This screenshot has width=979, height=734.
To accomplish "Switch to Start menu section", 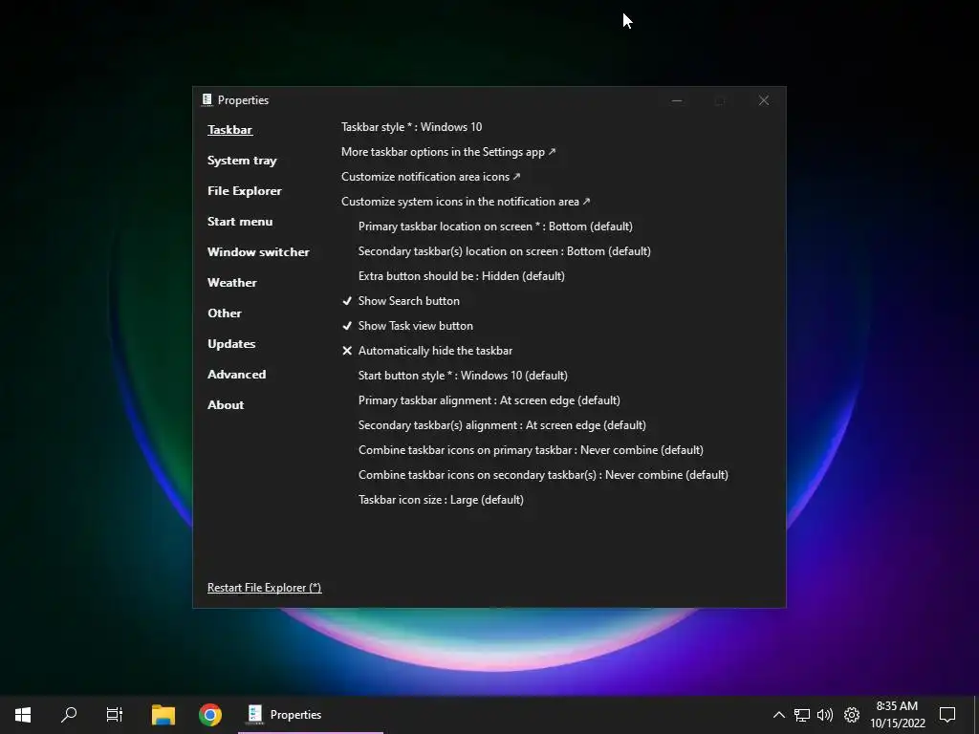I will 240,222.
